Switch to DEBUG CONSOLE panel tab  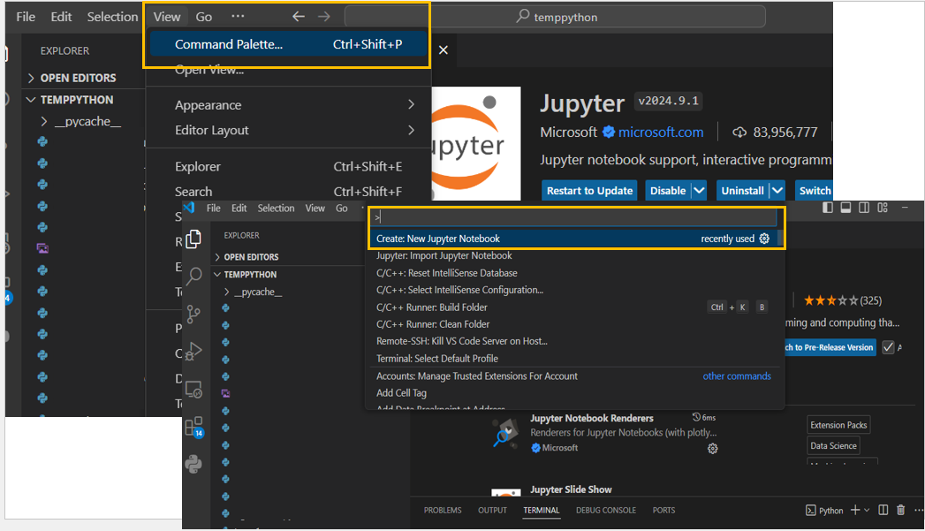[x=606, y=511]
